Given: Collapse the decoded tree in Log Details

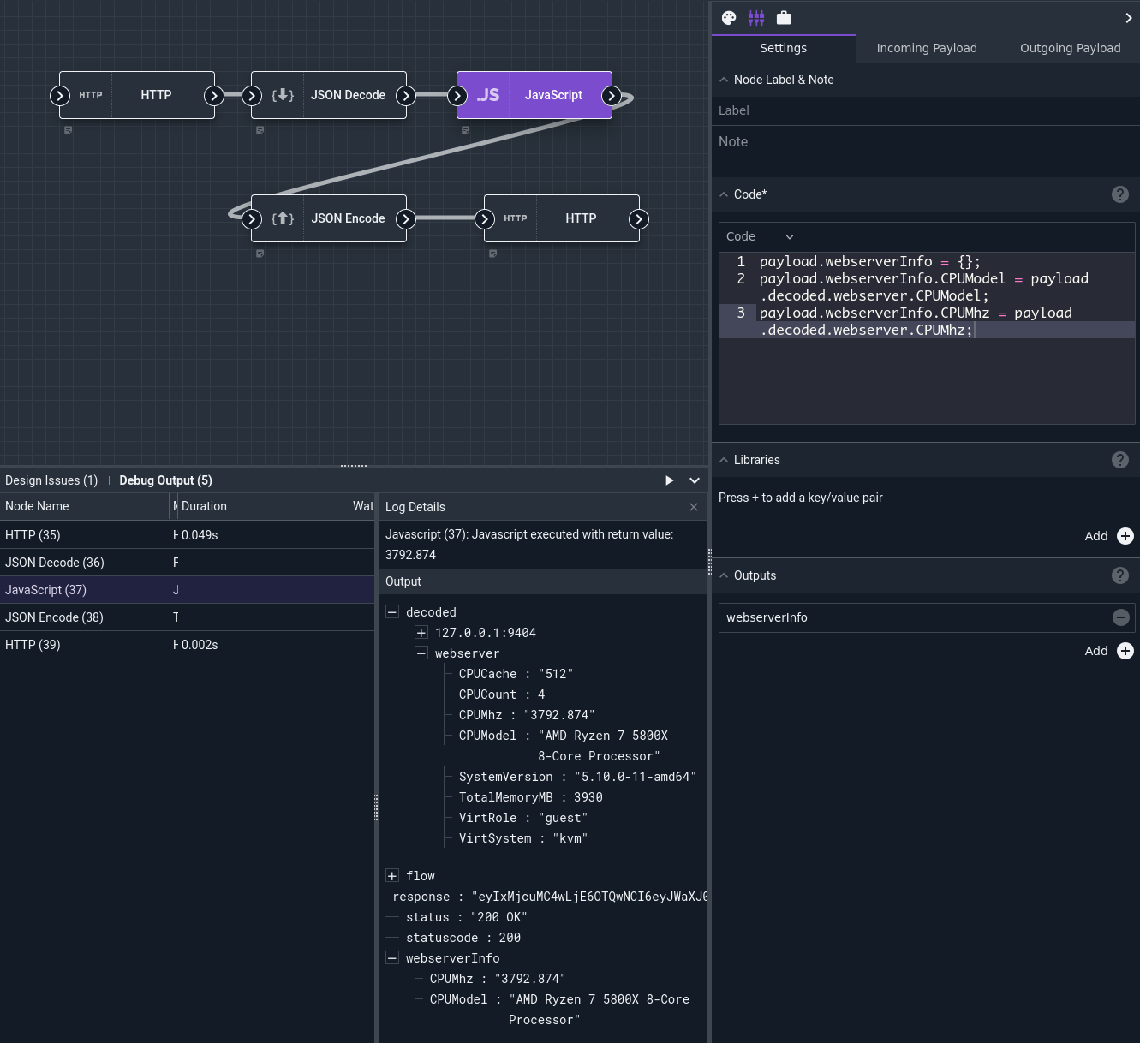Looking at the screenshot, I should 392,611.
